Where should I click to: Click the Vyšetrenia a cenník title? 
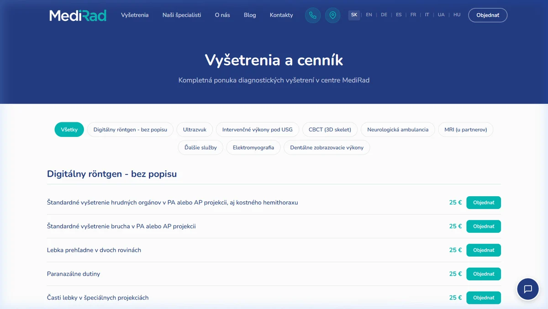click(274, 60)
